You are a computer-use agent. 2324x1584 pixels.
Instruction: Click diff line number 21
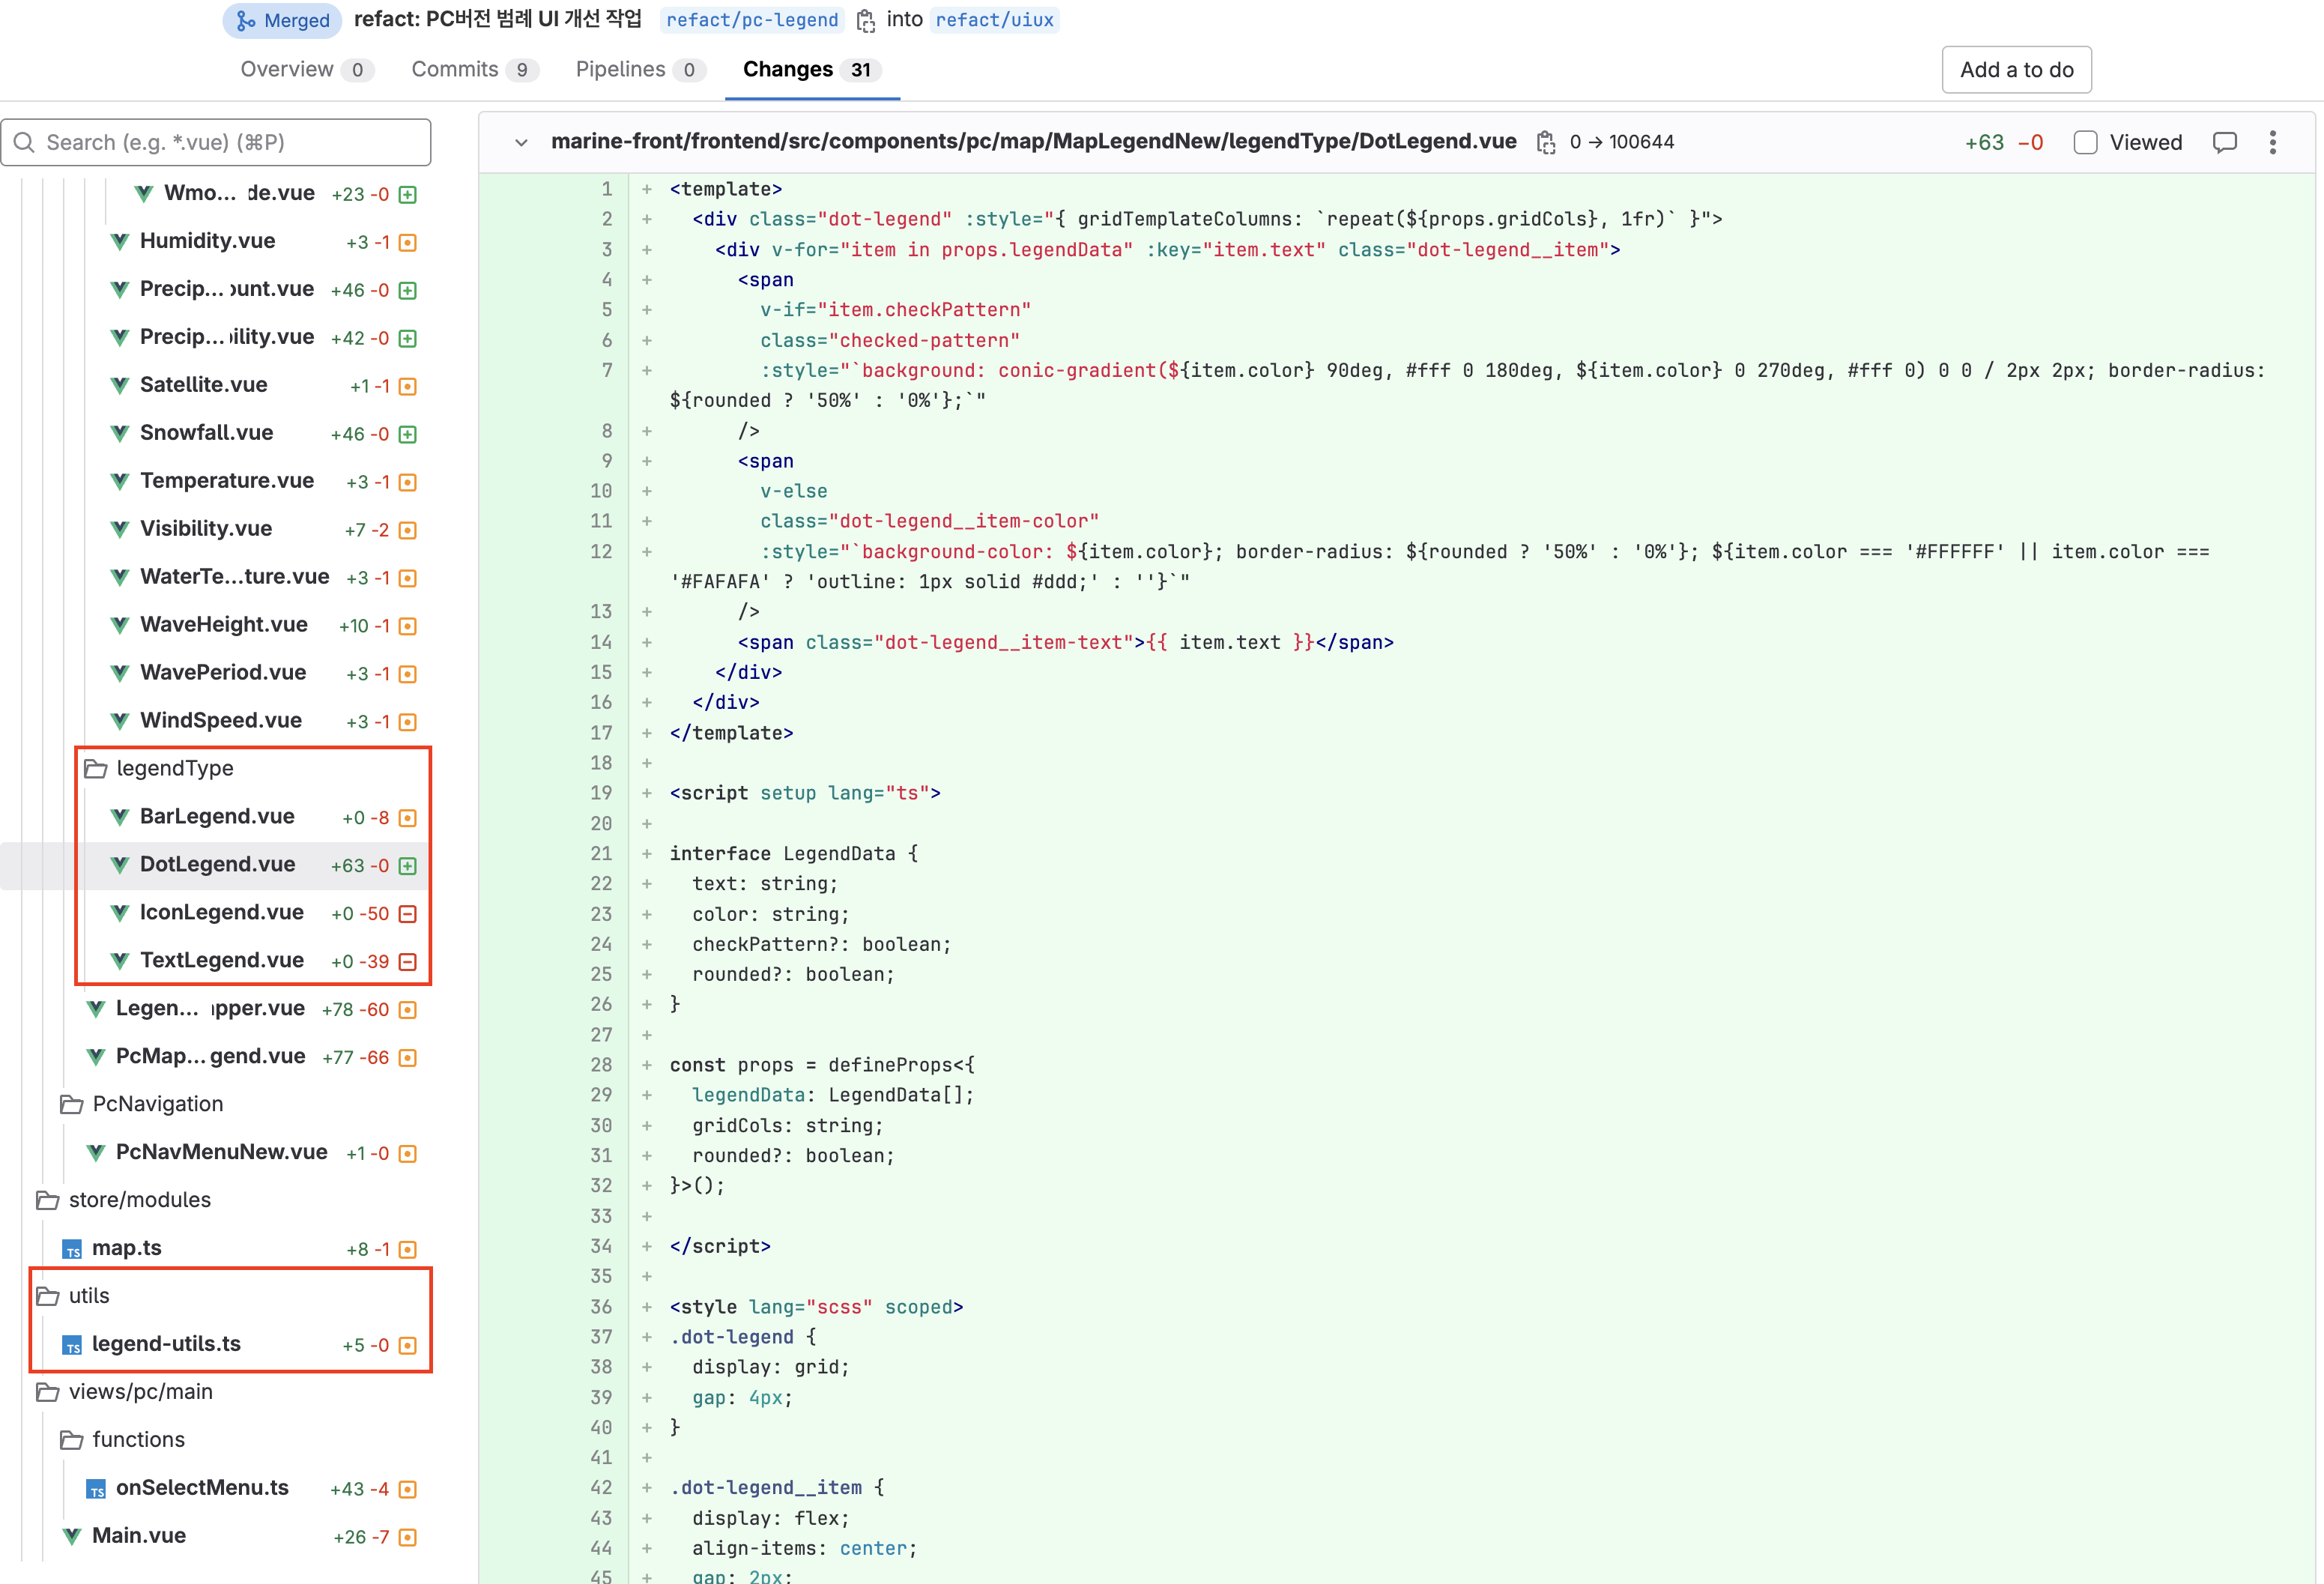601,854
